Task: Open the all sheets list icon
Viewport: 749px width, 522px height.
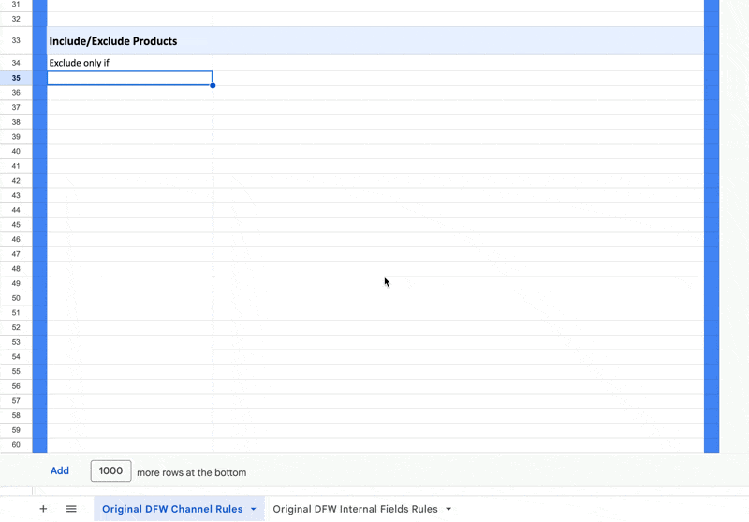Action: 71,509
